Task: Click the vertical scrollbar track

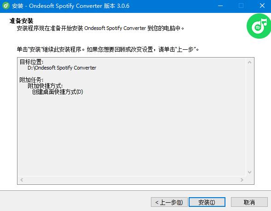Action: click(249, 117)
